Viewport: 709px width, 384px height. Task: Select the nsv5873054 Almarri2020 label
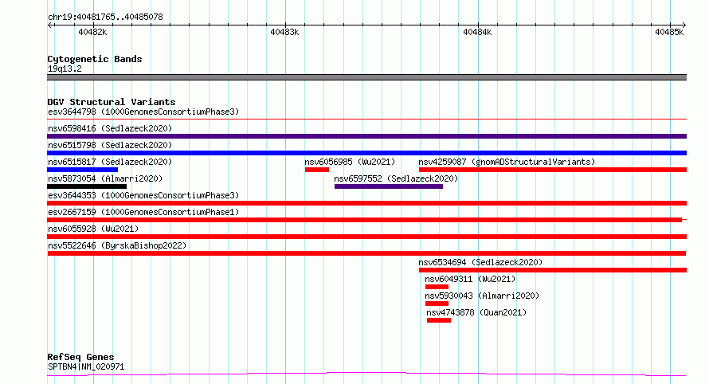(x=105, y=178)
